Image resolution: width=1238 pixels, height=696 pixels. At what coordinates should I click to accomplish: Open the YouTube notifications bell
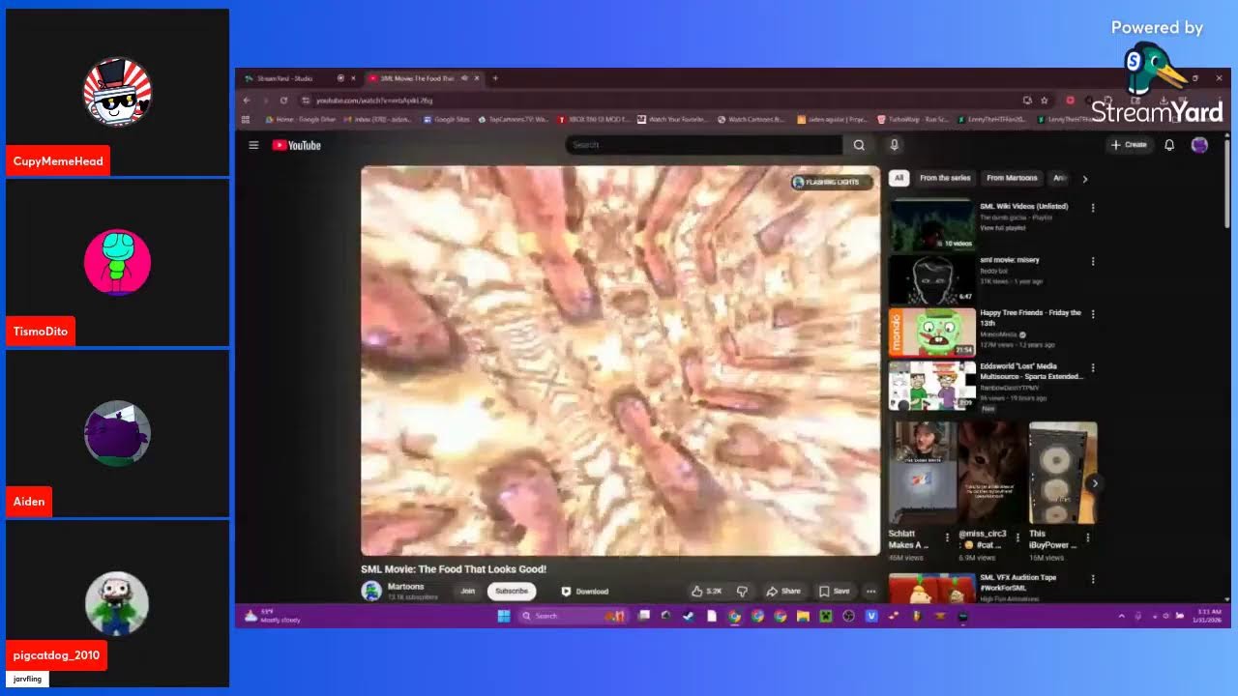pyautogui.click(x=1169, y=145)
